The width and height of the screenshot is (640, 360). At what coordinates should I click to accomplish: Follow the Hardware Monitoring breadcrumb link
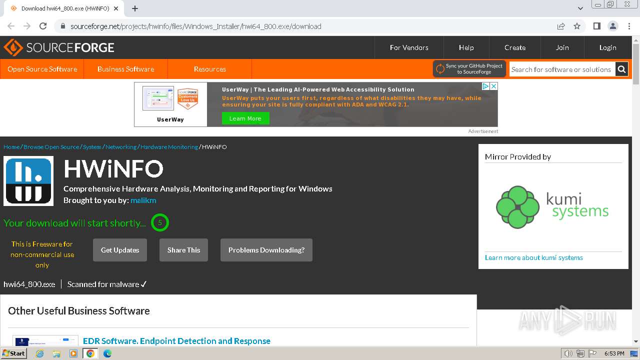click(169, 146)
